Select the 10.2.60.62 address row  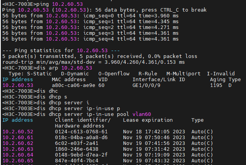(x=17, y=143)
